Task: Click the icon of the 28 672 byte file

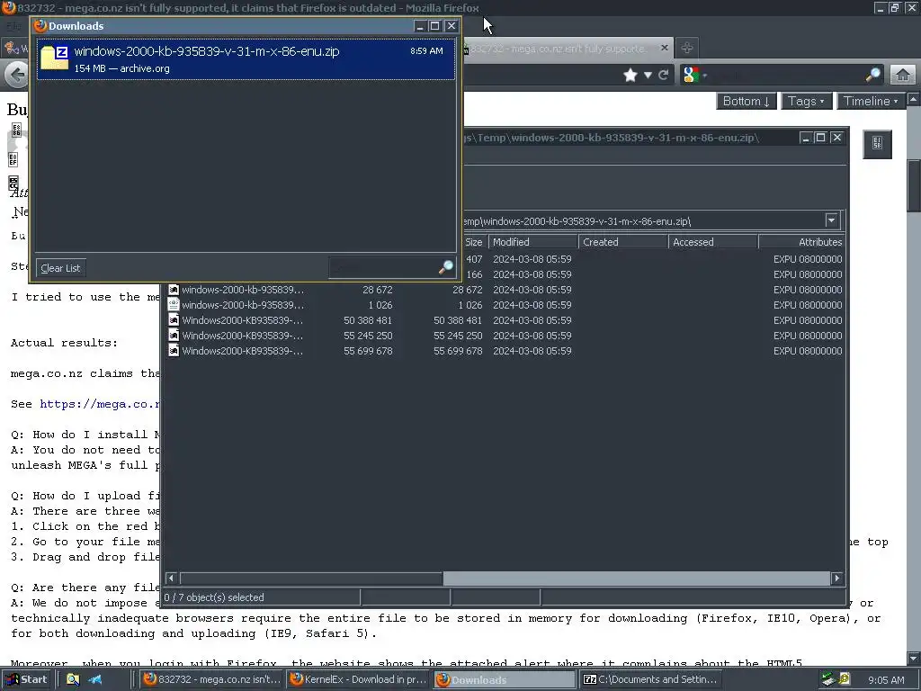Action: click(x=174, y=289)
